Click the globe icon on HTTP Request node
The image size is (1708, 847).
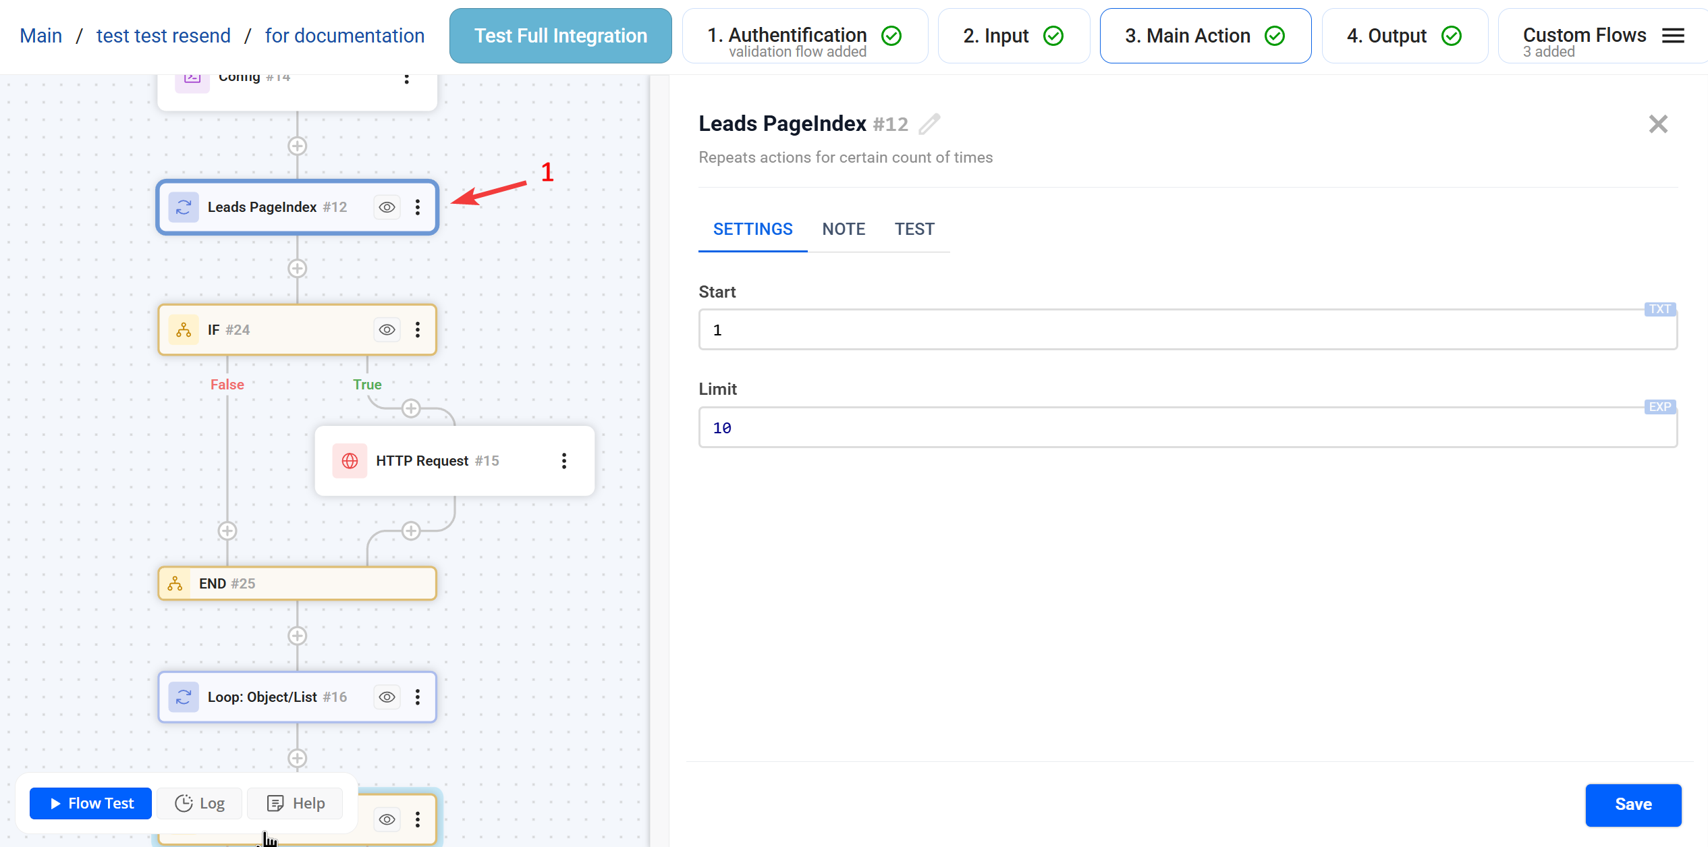(350, 460)
